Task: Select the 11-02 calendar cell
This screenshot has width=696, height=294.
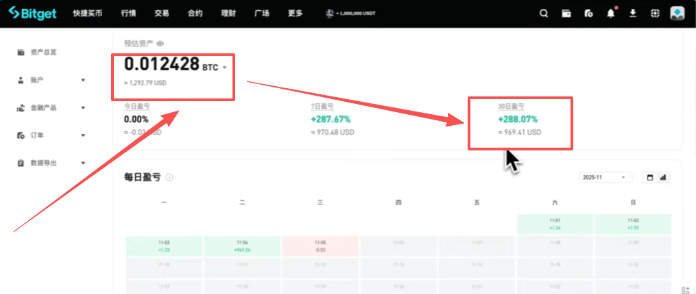Action: [x=633, y=224]
